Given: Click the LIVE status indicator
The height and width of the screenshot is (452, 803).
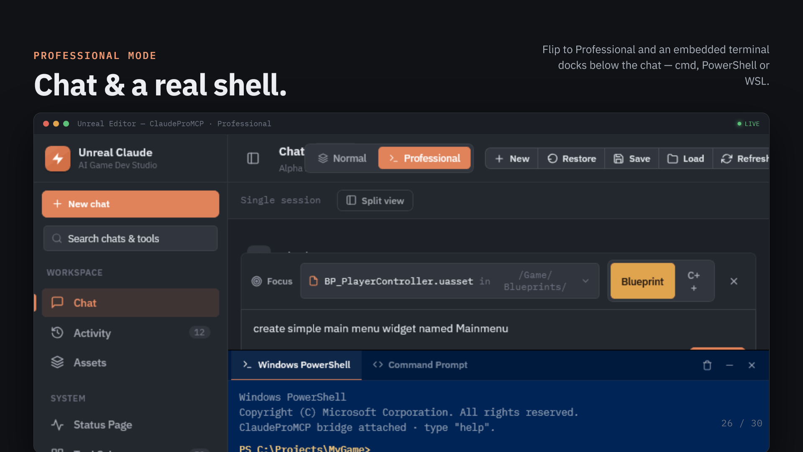Looking at the screenshot, I should point(748,124).
